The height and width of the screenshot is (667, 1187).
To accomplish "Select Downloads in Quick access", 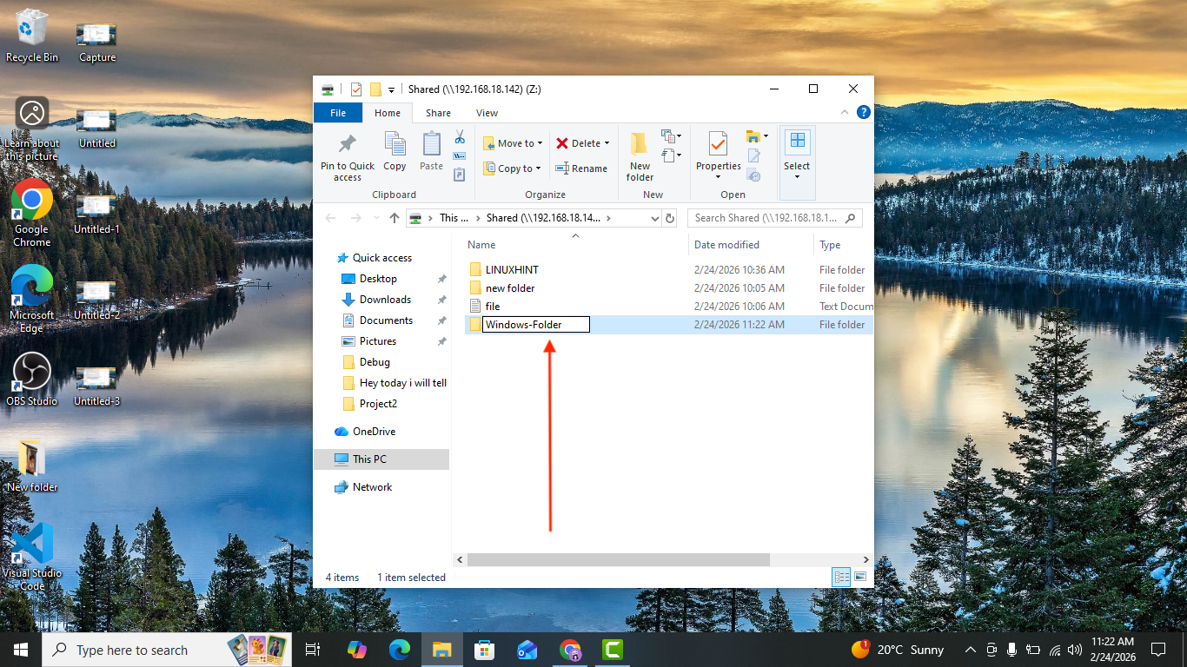I will click(385, 300).
